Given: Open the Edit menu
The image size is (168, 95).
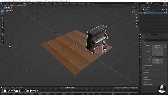Looking at the screenshot, I should pyautogui.click(x=7, y=3).
